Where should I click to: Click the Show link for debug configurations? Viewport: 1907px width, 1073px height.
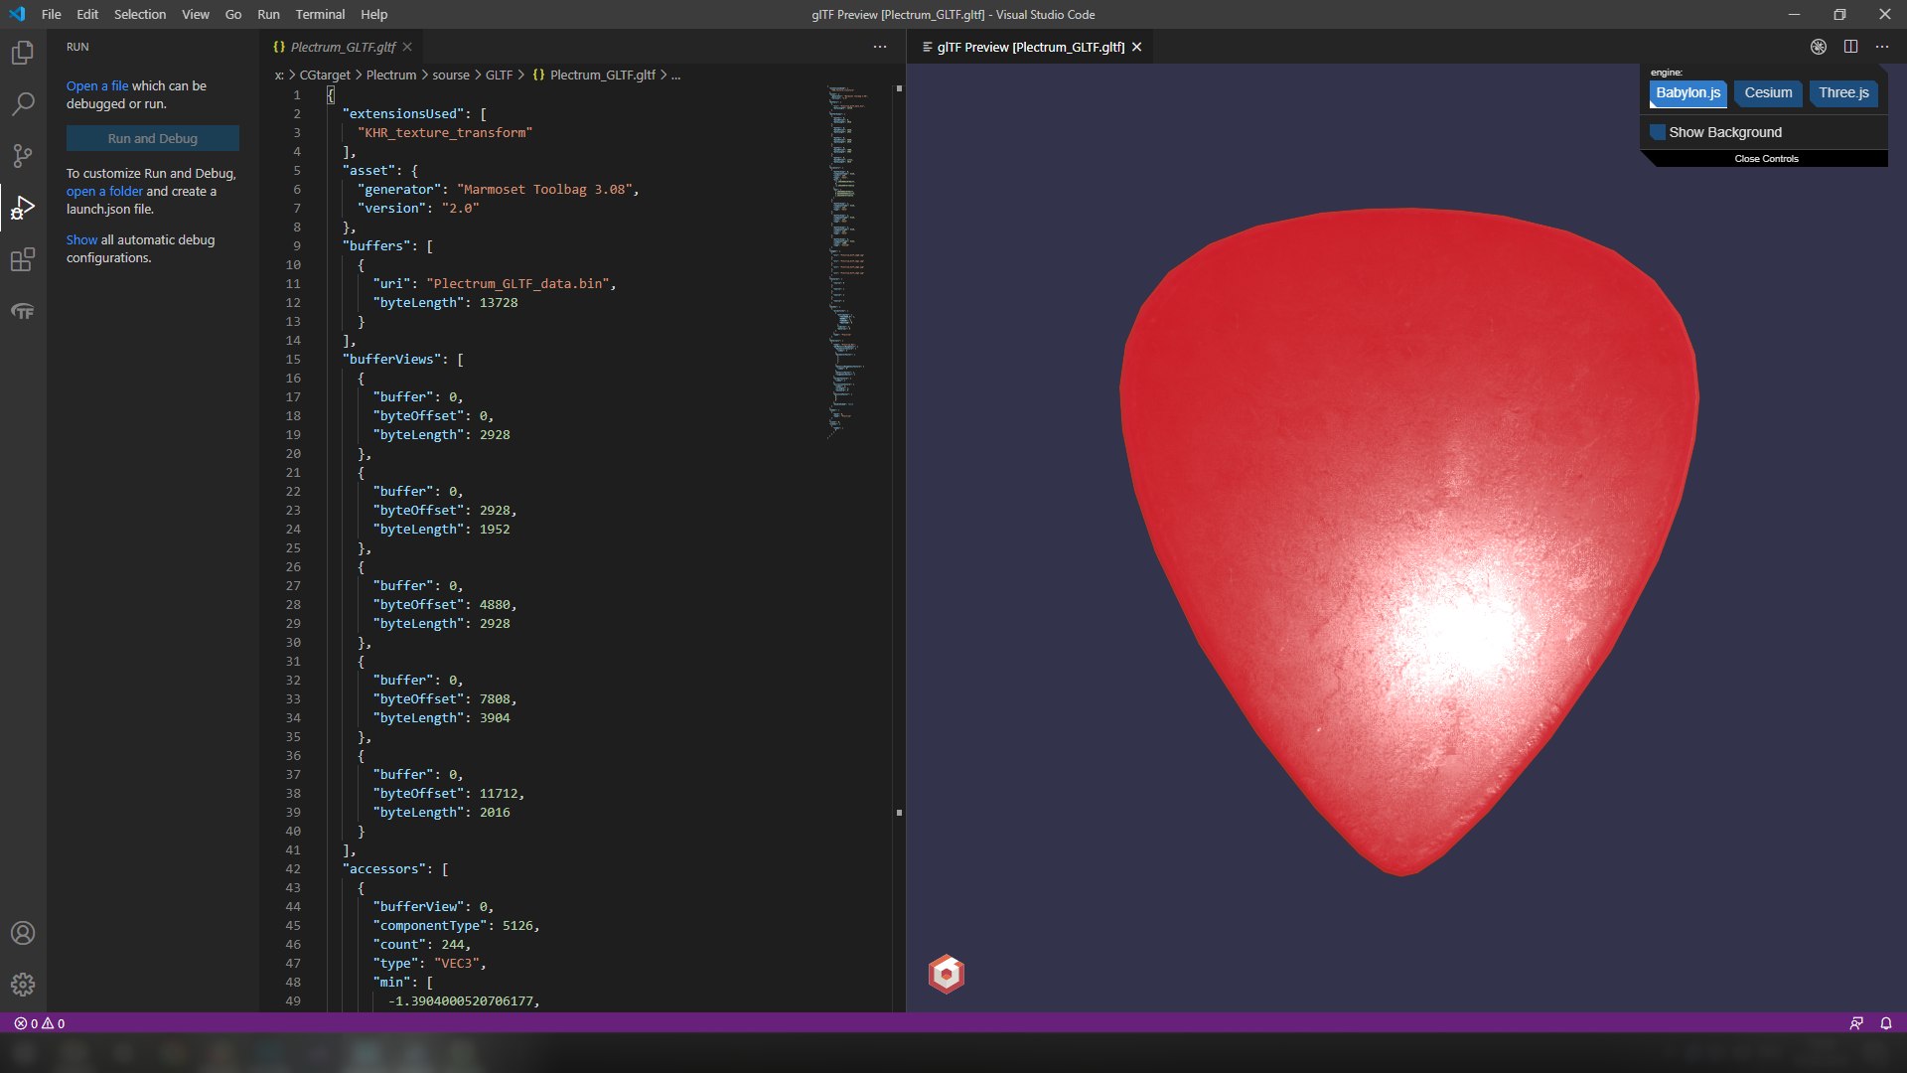(81, 239)
